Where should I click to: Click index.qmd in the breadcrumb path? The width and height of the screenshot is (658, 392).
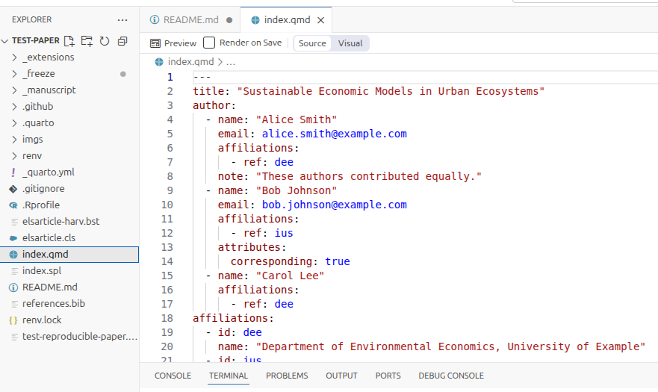point(190,62)
